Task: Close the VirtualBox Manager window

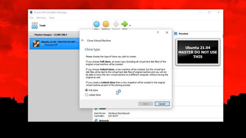Action: point(219,12)
